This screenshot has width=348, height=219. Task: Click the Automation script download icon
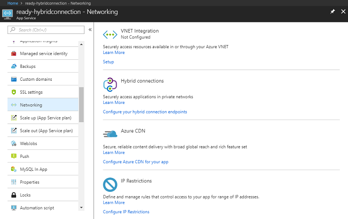(x=14, y=208)
